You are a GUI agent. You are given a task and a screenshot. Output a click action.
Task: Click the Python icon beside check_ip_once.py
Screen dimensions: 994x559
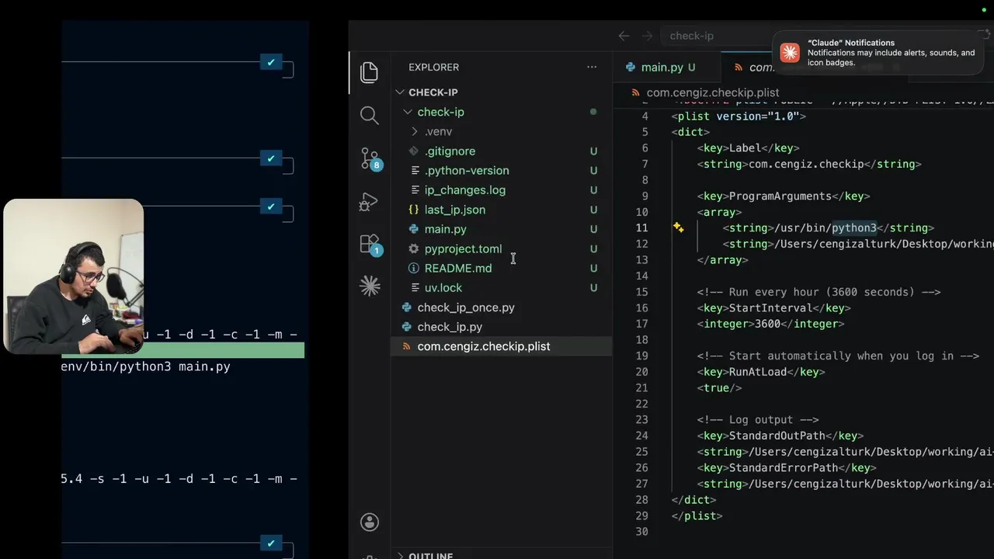406,307
